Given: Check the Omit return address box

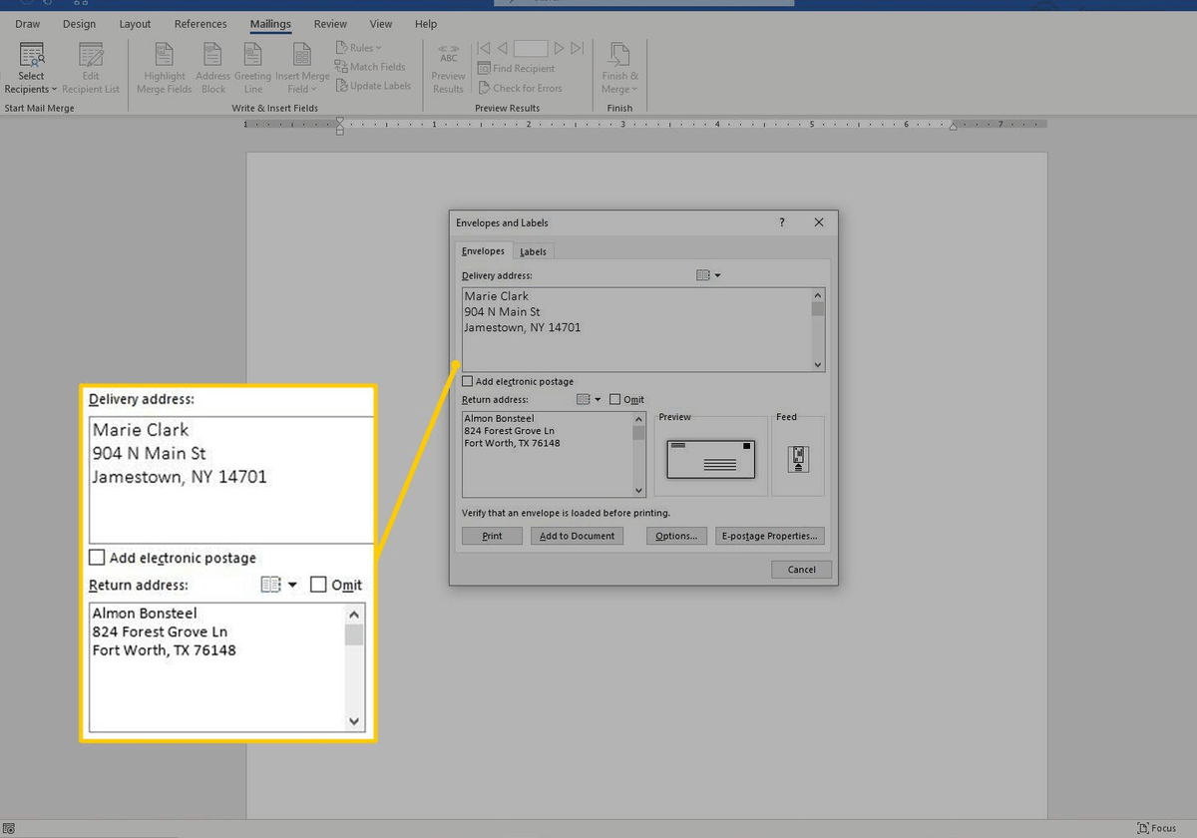Looking at the screenshot, I should tap(614, 400).
